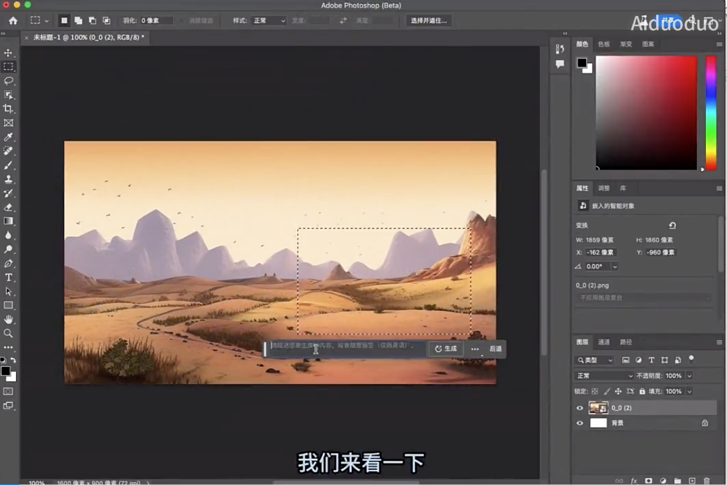
Task: Toggle lock image pixels brush icon
Action: 606,391
